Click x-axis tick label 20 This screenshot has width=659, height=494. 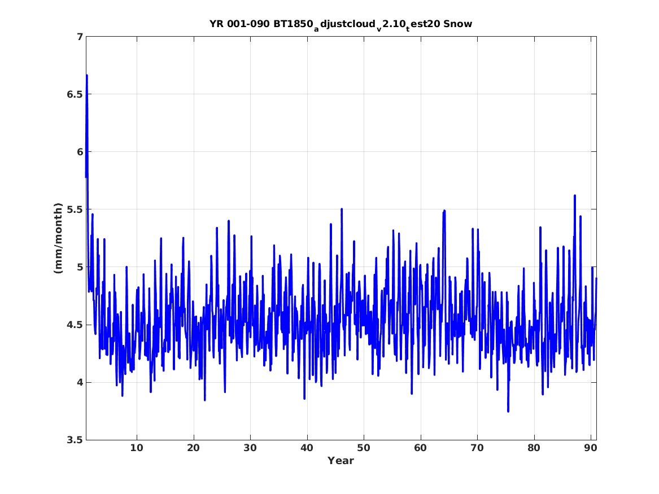tap(193, 448)
